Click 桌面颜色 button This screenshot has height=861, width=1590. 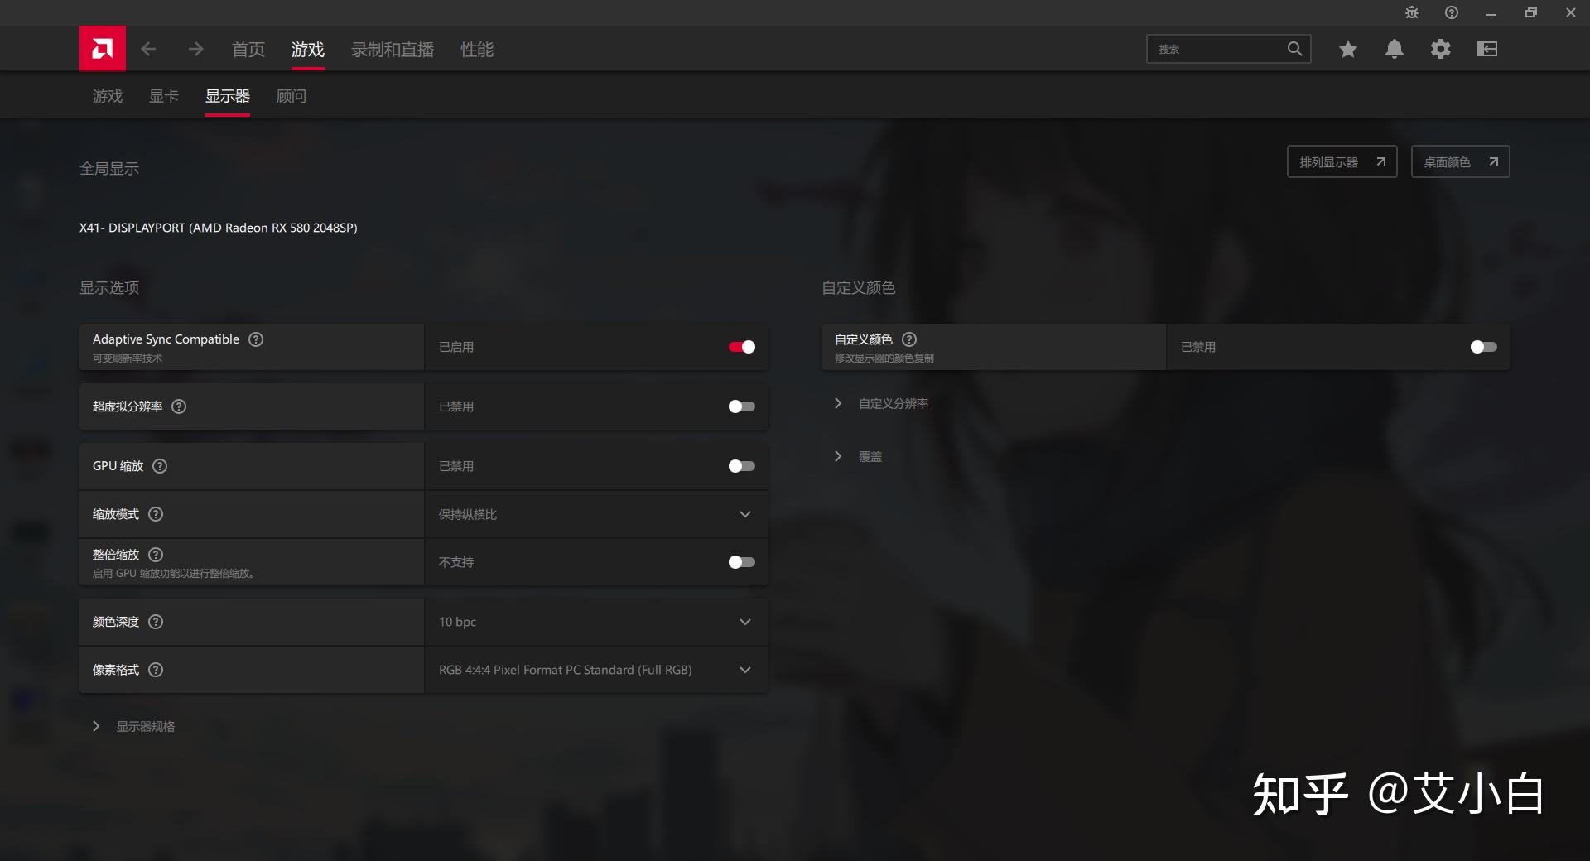pos(1461,161)
